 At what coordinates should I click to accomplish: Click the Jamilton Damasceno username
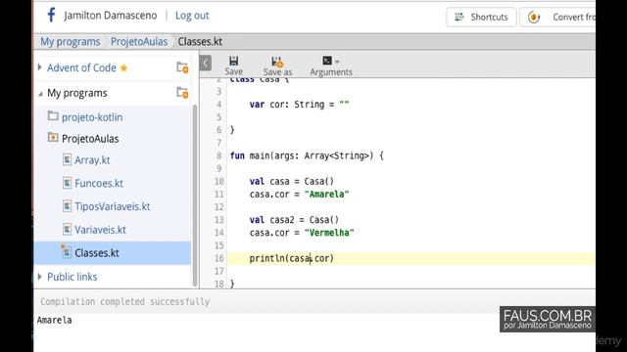point(111,16)
